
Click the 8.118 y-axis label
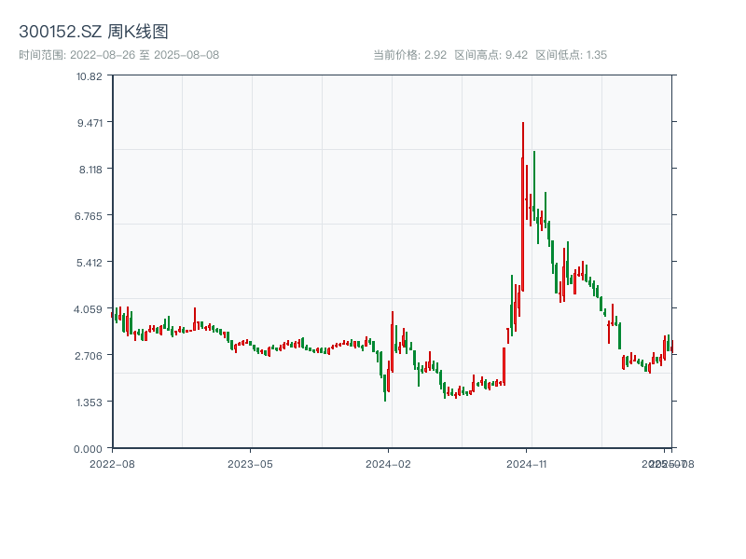(x=90, y=169)
